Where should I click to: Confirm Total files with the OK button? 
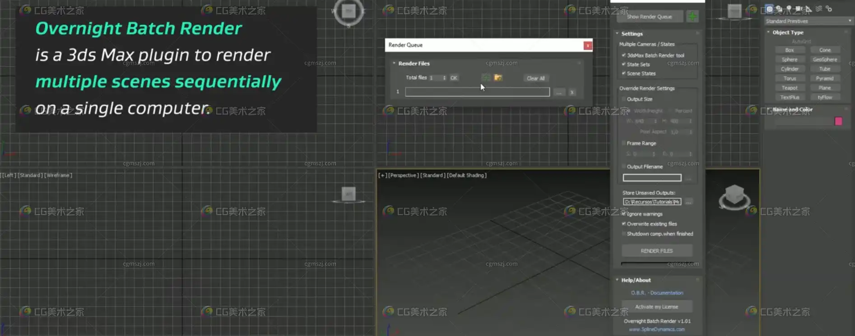tap(454, 78)
